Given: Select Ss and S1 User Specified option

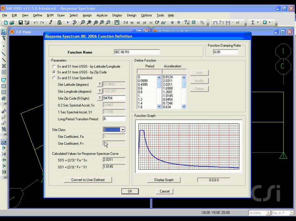Looking at the screenshot, I should tap(54, 78).
